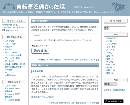
Task: Click the 検索 search button
Action: click(106, 28)
